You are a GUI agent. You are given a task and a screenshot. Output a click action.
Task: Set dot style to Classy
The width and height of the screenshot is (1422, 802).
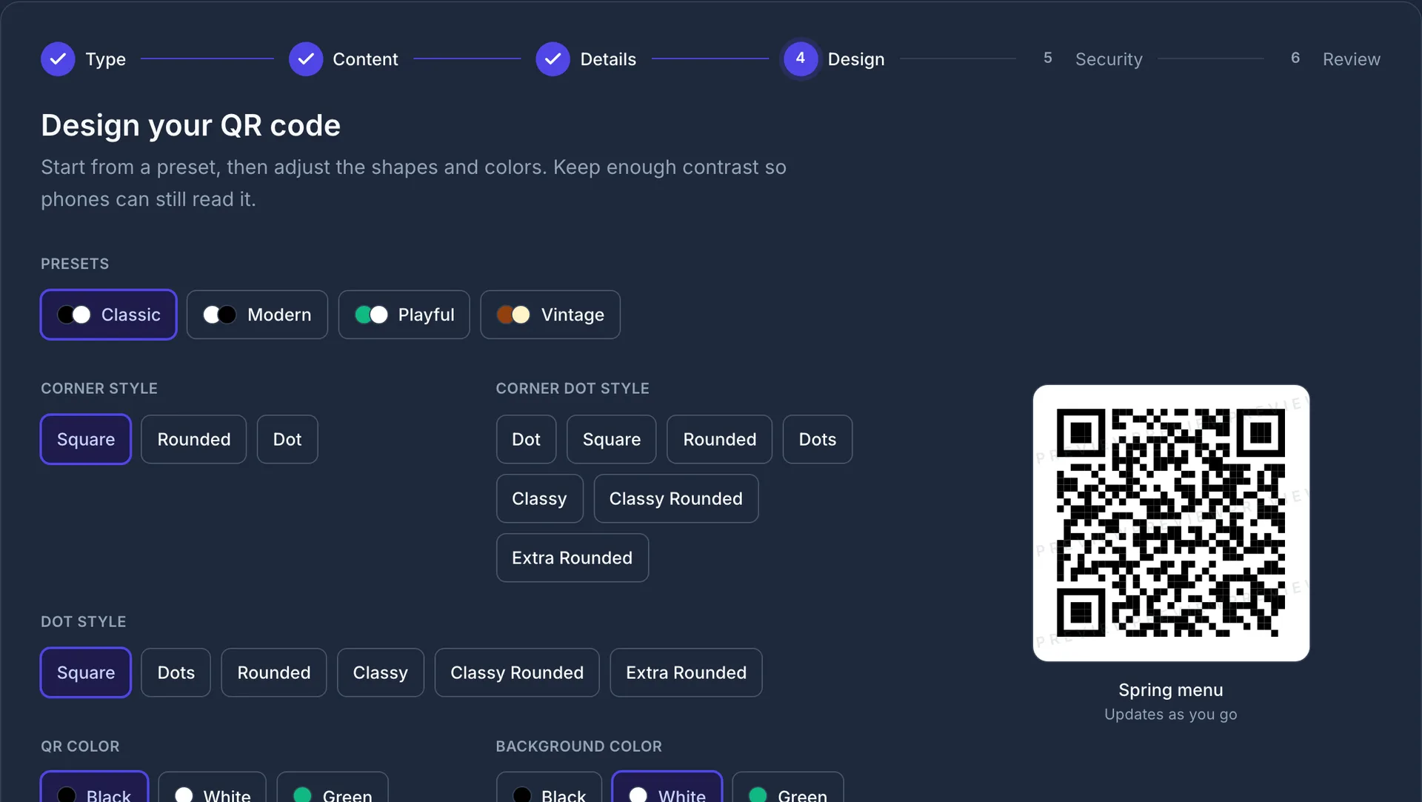pos(381,672)
